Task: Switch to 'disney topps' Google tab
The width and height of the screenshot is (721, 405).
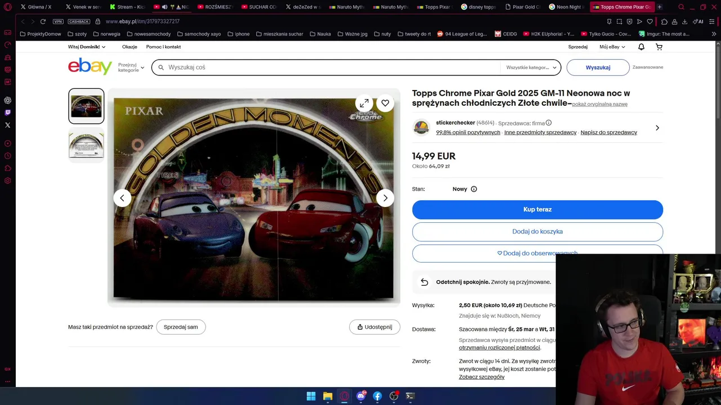Action: pos(478,7)
